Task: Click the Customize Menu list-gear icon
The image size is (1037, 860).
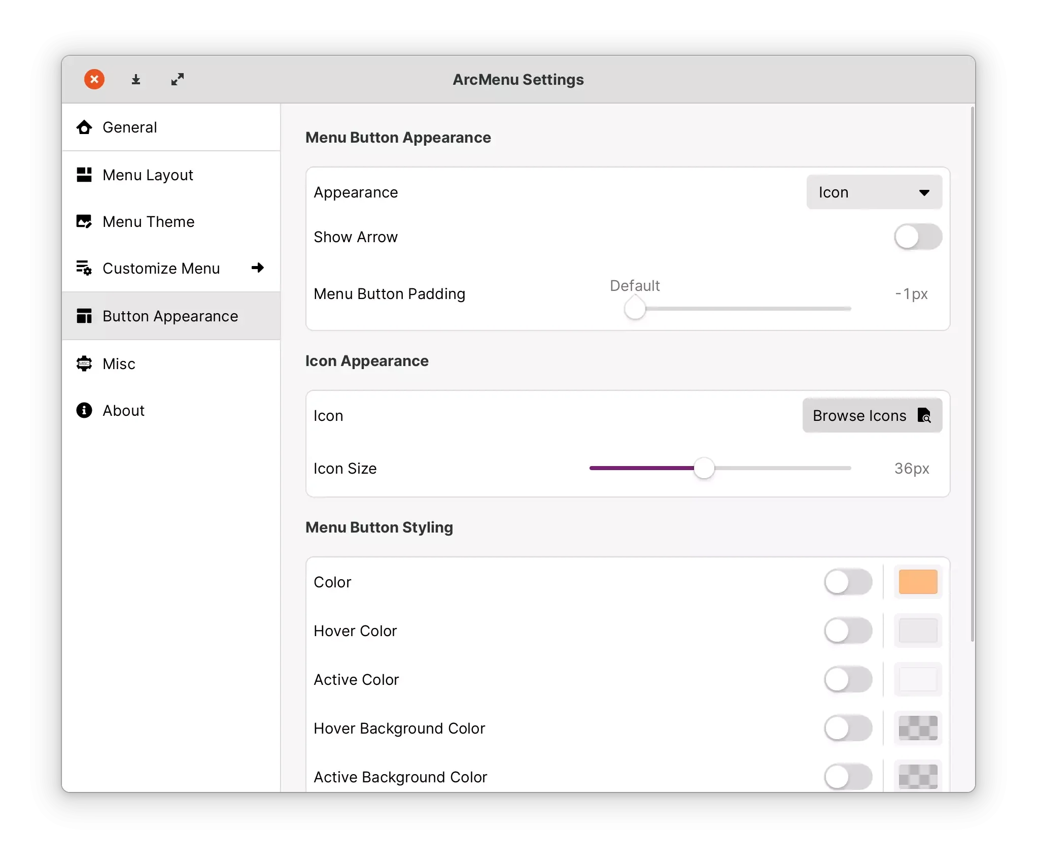Action: point(84,268)
